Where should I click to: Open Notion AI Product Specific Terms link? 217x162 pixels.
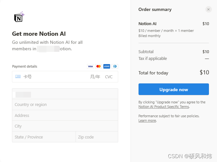point(164,107)
